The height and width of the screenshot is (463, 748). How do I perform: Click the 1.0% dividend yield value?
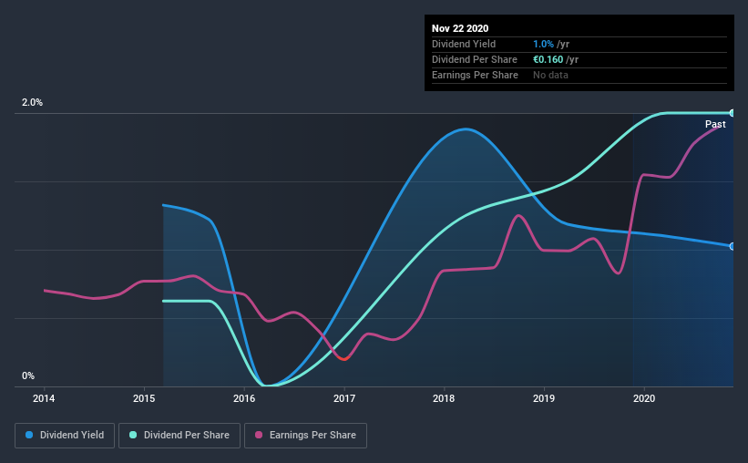click(x=543, y=44)
